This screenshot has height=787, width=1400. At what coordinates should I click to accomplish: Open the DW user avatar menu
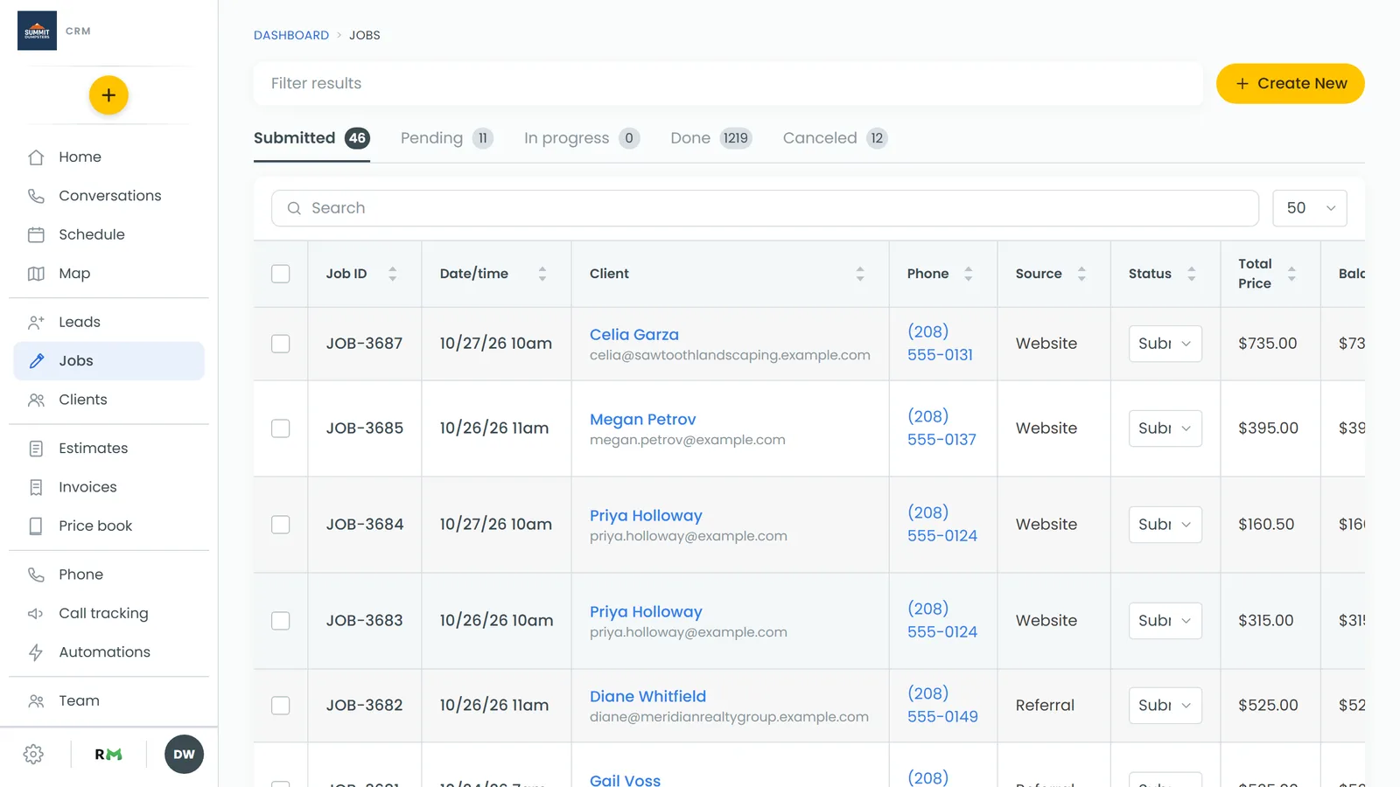click(184, 755)
